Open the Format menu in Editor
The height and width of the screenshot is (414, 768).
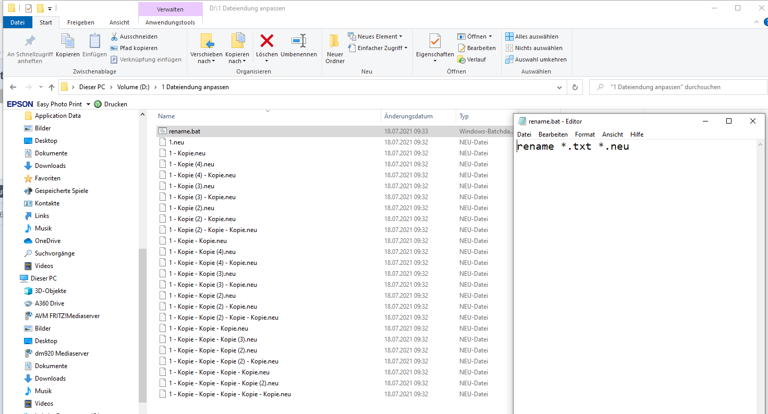(584, 135)
